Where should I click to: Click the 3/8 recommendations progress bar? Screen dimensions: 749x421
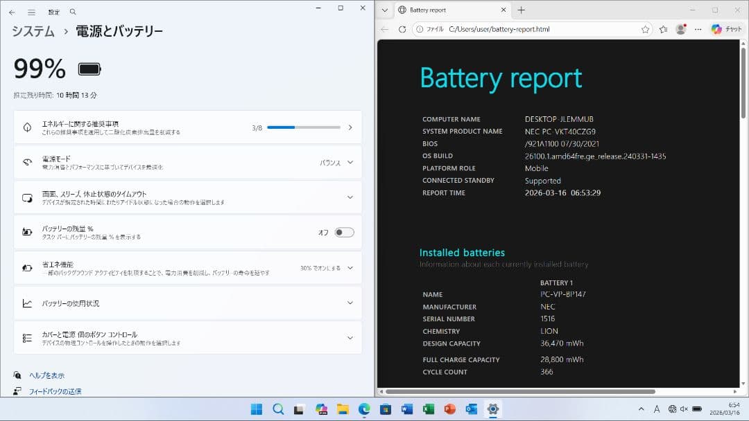(303, 127)
